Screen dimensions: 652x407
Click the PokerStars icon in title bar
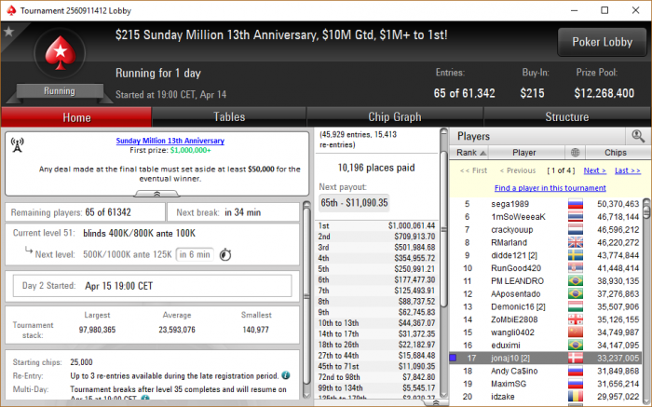(11, 10)
